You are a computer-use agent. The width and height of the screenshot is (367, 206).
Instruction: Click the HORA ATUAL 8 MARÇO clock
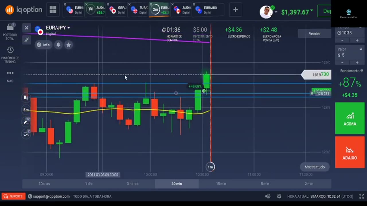tap(321, 196)
